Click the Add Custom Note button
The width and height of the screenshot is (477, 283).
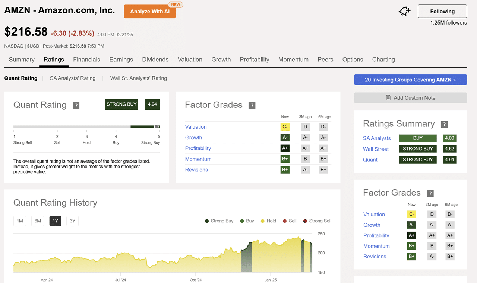[x=410, y=98]
